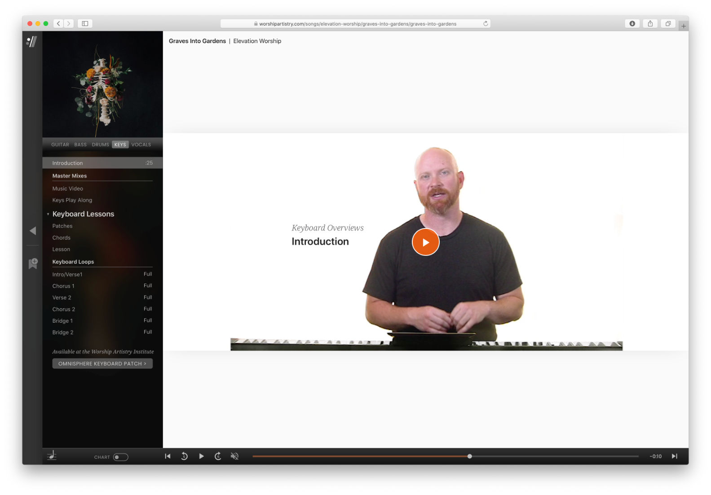The height and width of the screenshot is (495, 711).
Task: Open the Keys Play Along mix
Action: click(x=72, y=200)
